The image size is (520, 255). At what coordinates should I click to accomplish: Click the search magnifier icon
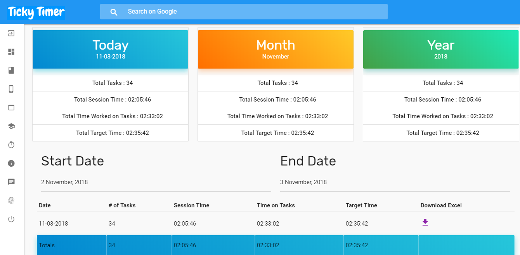[x=114, y=12]
